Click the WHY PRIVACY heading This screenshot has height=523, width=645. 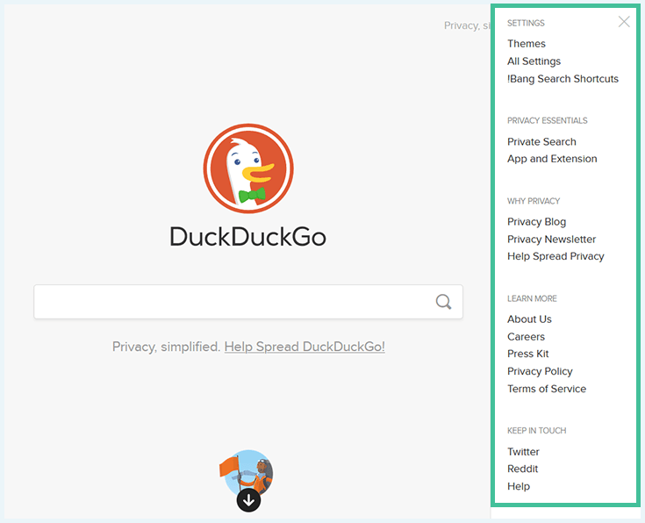pos(534,201)
